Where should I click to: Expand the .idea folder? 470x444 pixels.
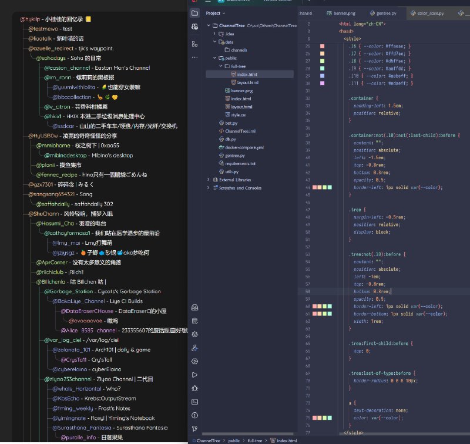[x=215, y=34]
